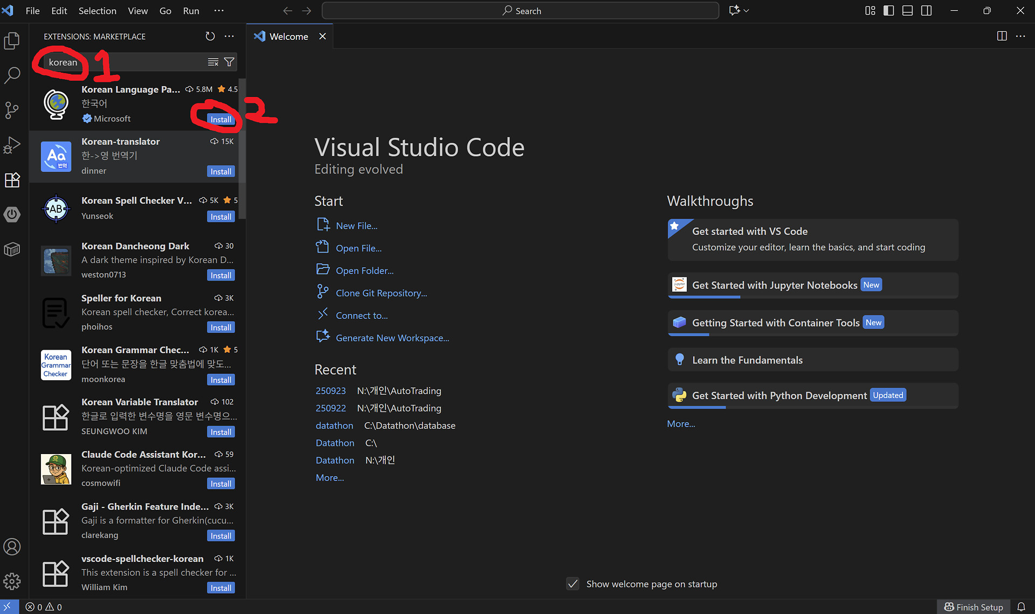Screen dimensions: 1035x614
Task: Open the Explorer view icon
Action: (x=12, y=41)
